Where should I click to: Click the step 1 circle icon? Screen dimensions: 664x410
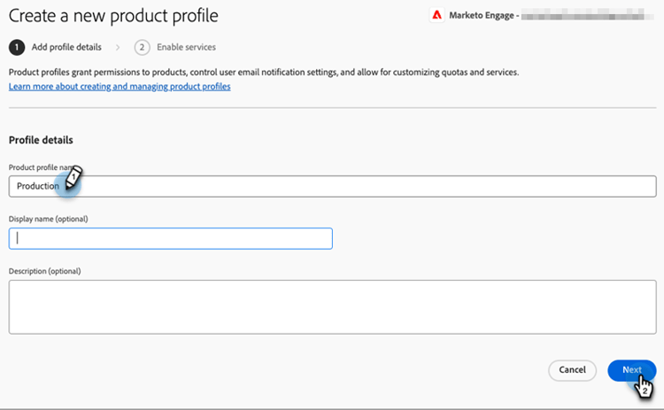pos(16,47)
